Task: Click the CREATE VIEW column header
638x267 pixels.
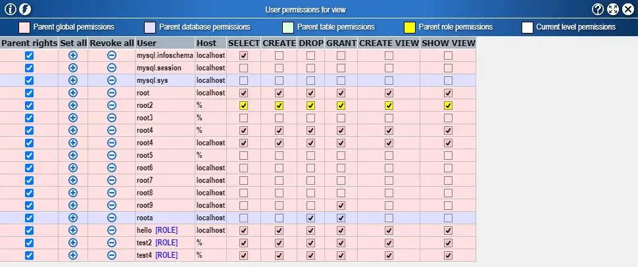Action: point(389,43)
